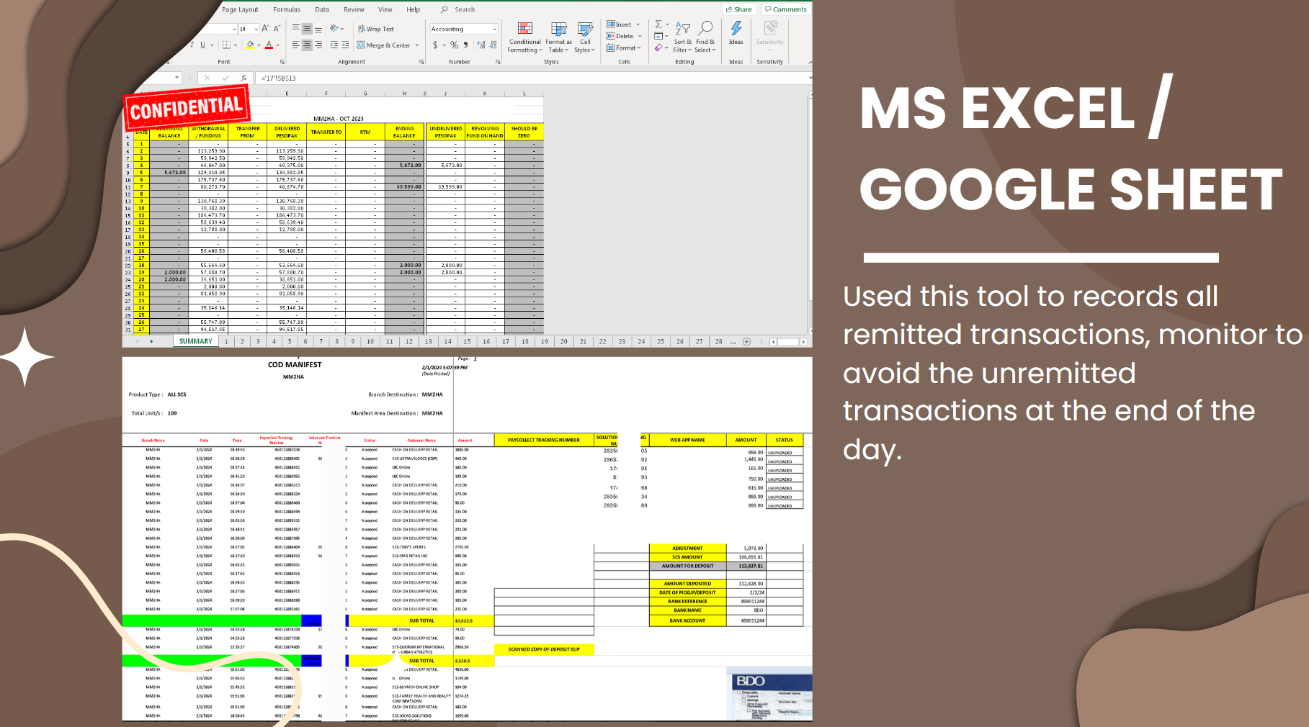Apply the dollar Accounting Number Format
This screenshot has width=1309, height=727.
435,45
